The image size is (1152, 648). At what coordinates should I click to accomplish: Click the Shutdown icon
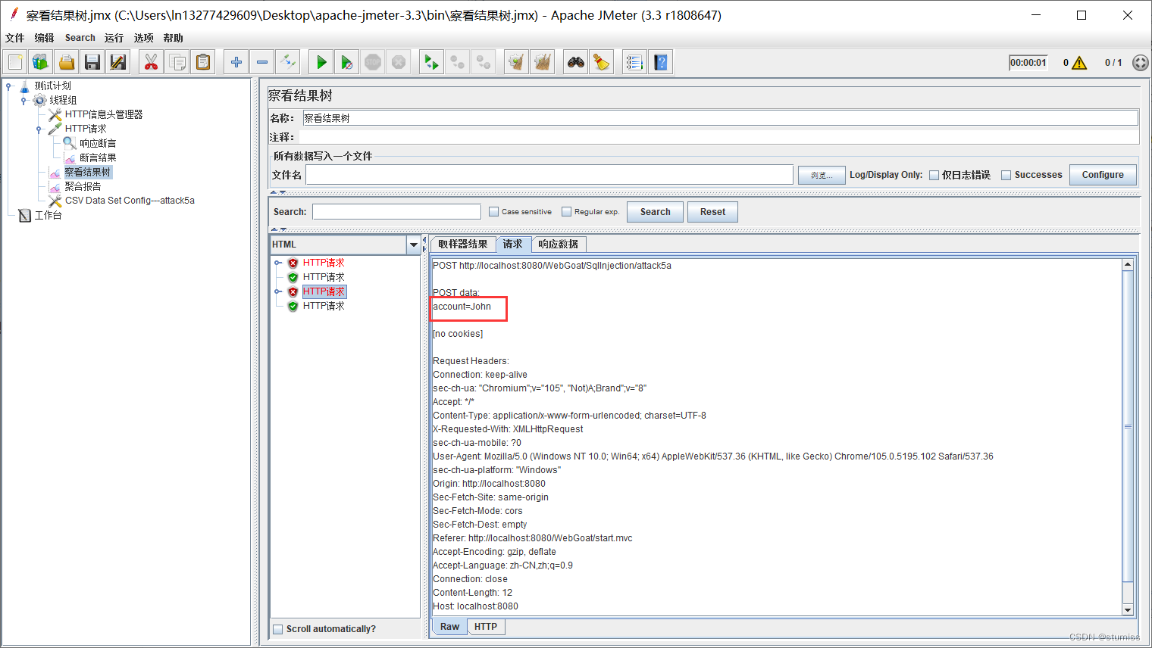399,62
